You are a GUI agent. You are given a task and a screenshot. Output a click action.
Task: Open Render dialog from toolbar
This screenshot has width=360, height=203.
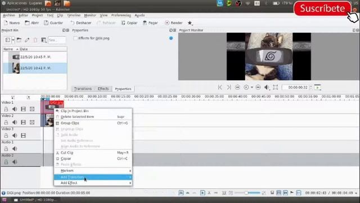[x=174, y=23]
